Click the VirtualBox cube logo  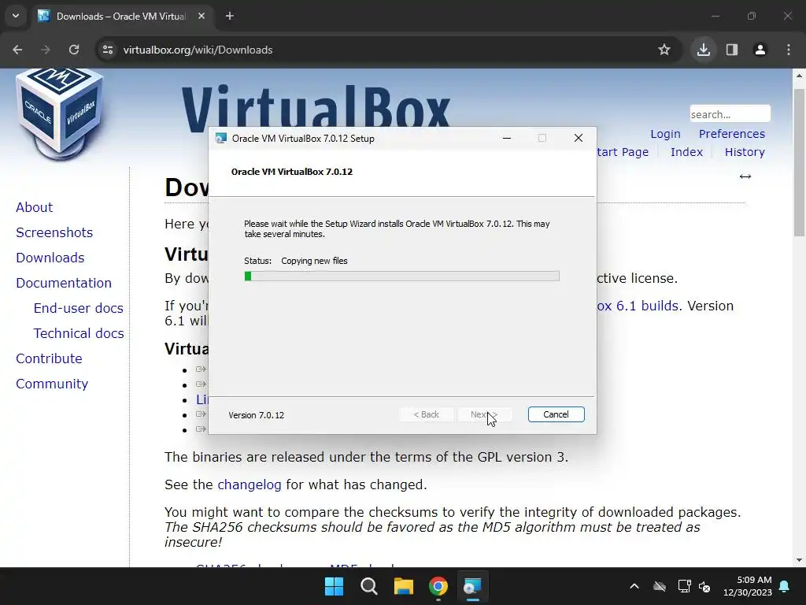pyautogui.click(x=60, y=113)
